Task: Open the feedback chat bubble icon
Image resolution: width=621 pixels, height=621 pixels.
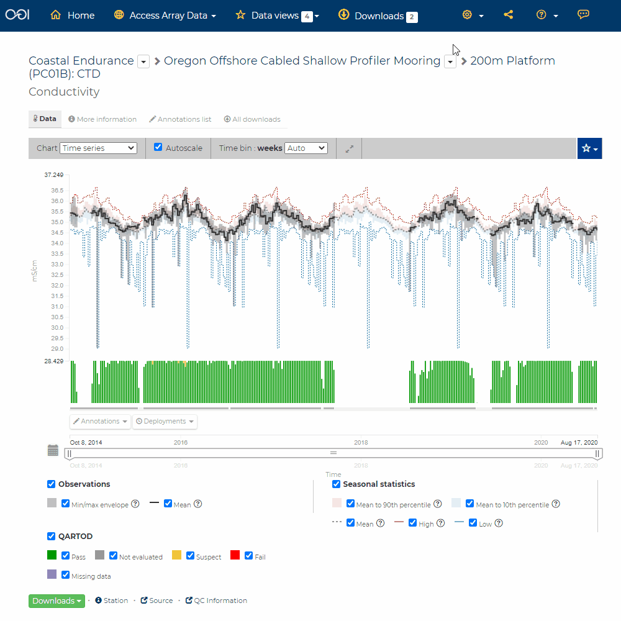Action: (583, 15)
